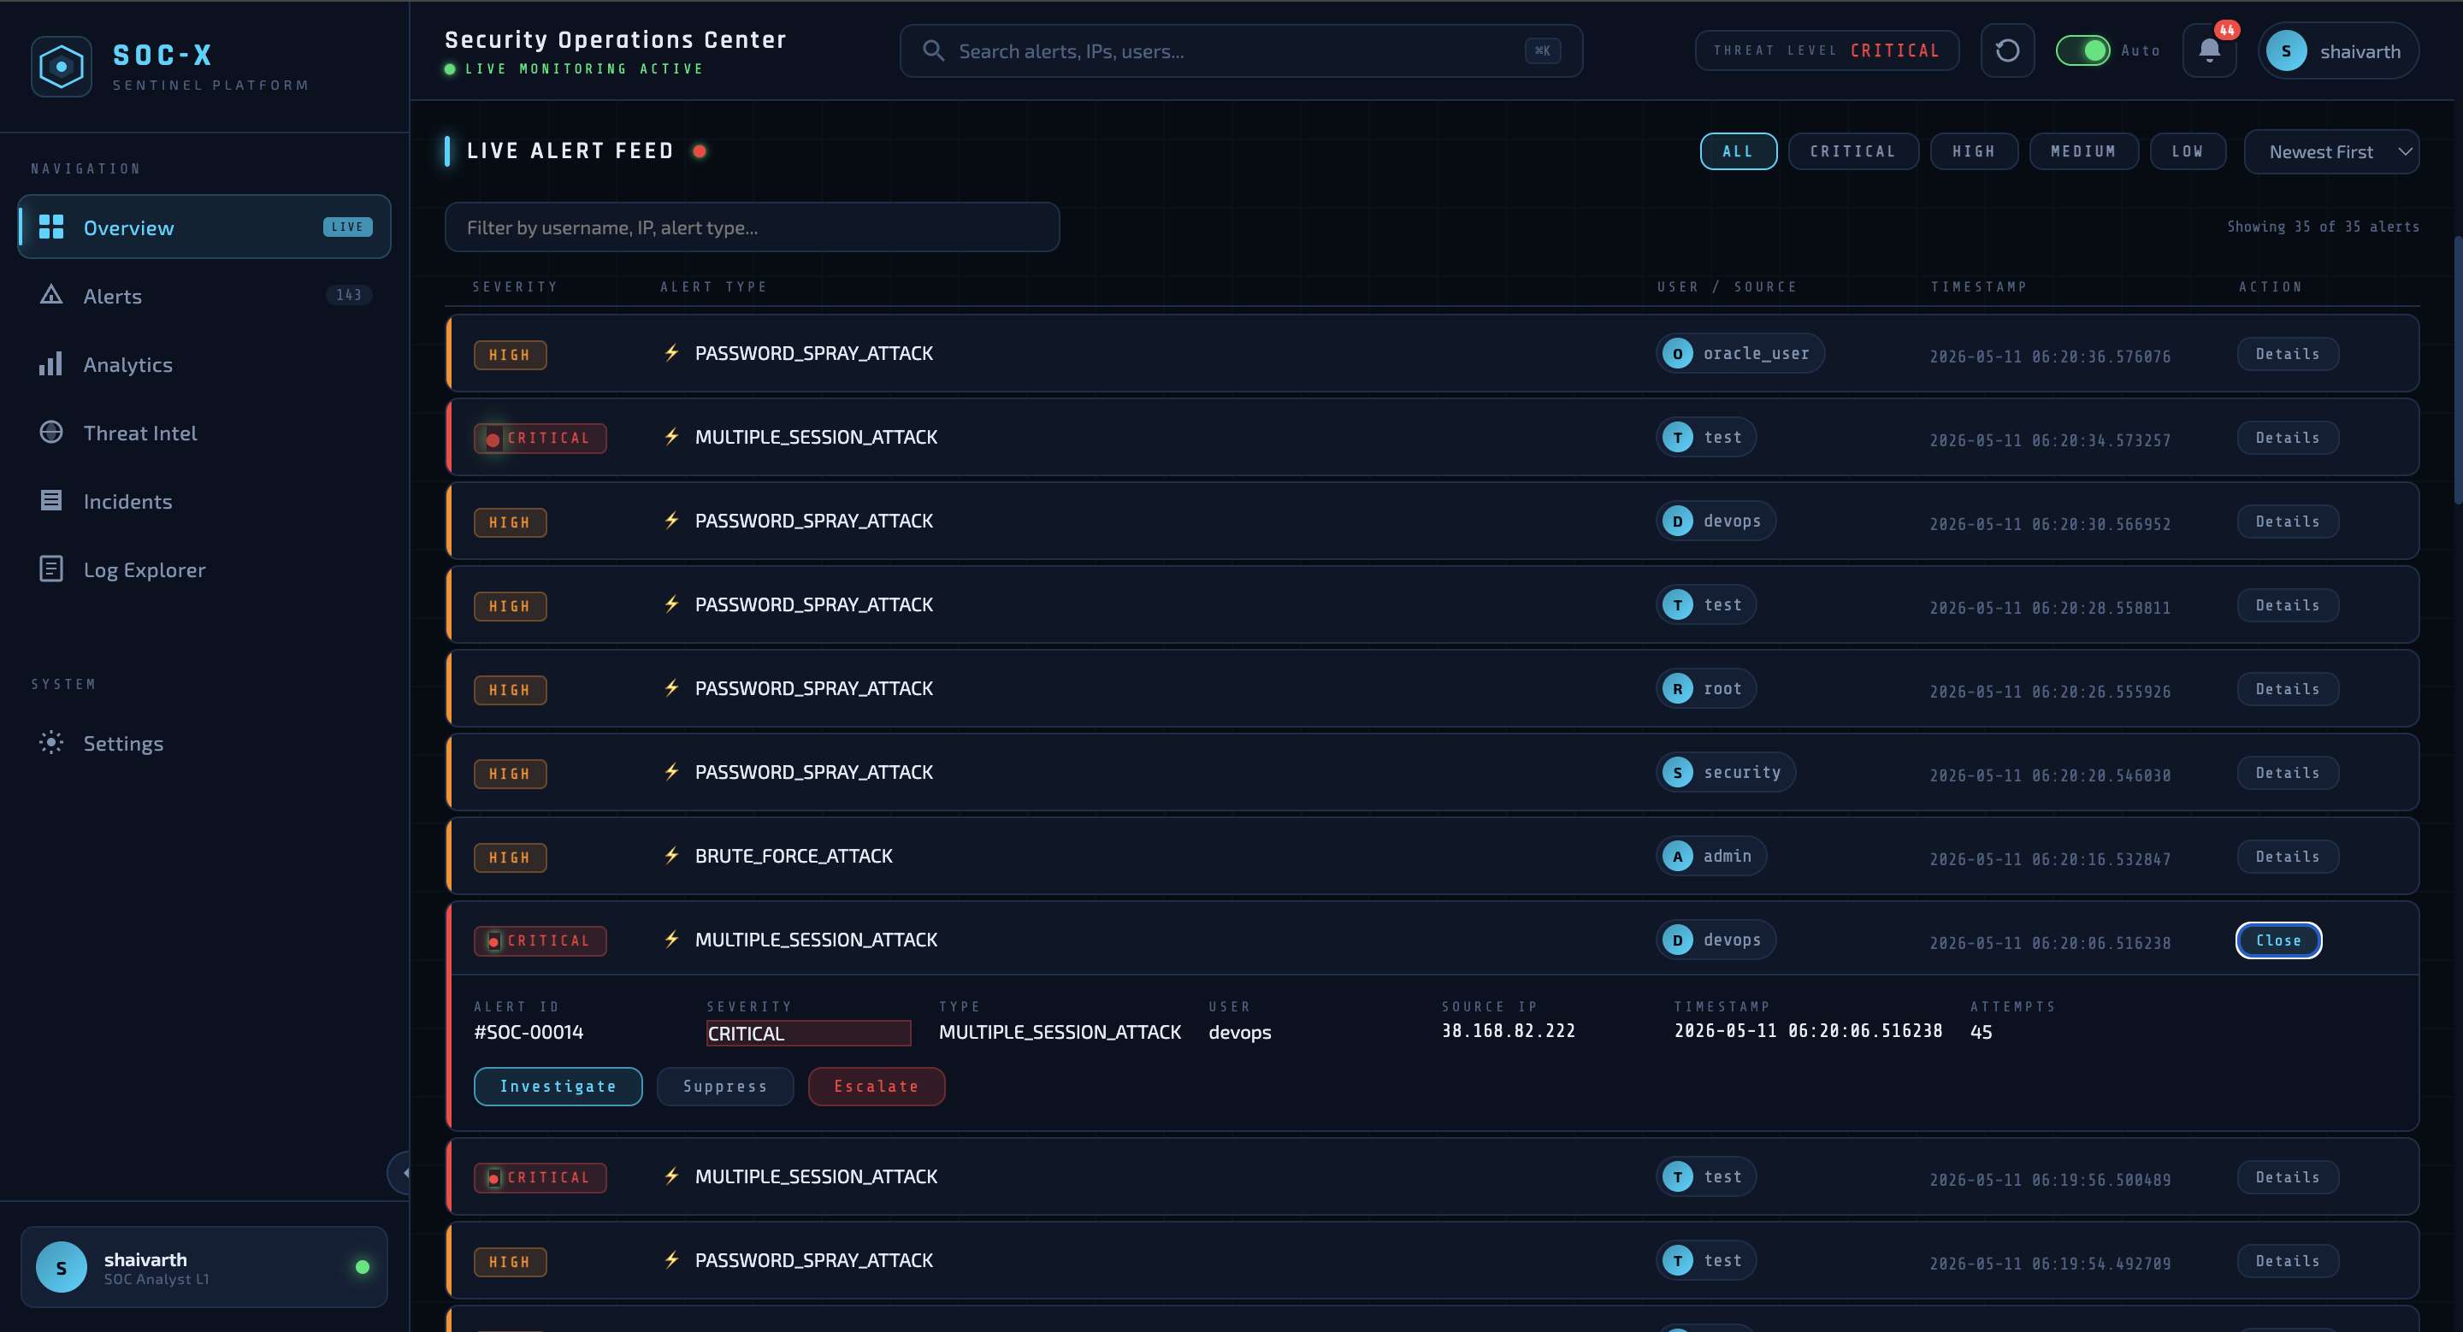The height and width of the screenshot is (1332, 2463).
Task: Click the lightning icon on the BRUTE_FORCE_ATTACK row
Action: click(672, 855)
